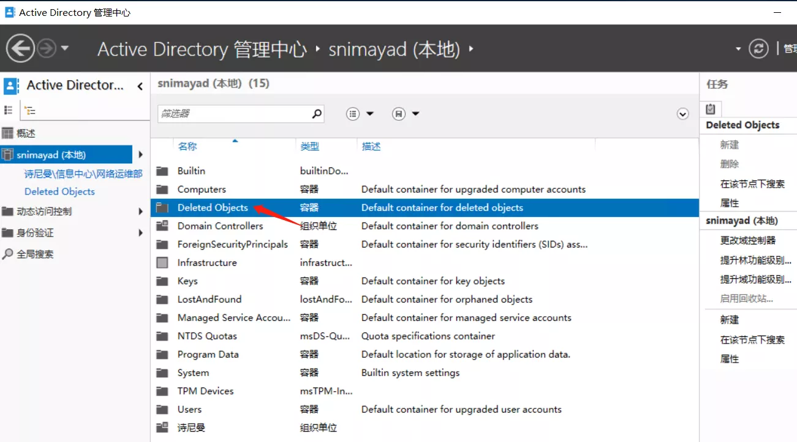
Task: Open the saved queries dropdown
Action: tap(406, 114)
